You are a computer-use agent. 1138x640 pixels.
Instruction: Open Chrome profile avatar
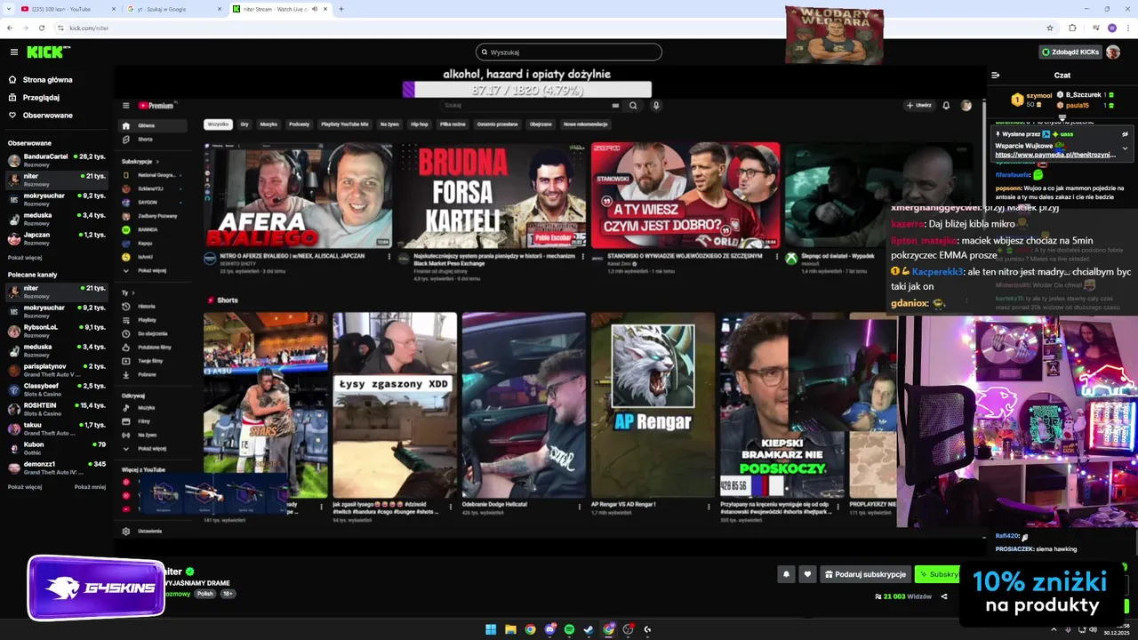pos(1111,28)
